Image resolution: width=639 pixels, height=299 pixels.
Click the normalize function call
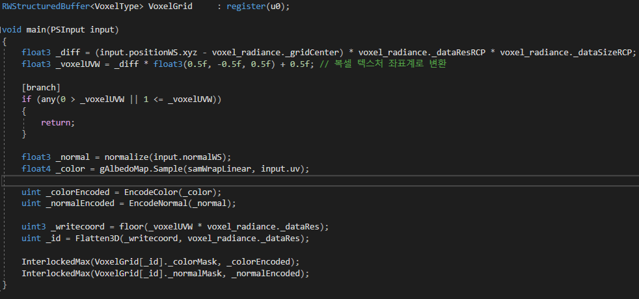pos(126,157)
